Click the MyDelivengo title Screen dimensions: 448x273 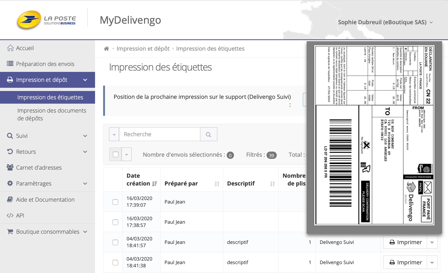[130, 20]
